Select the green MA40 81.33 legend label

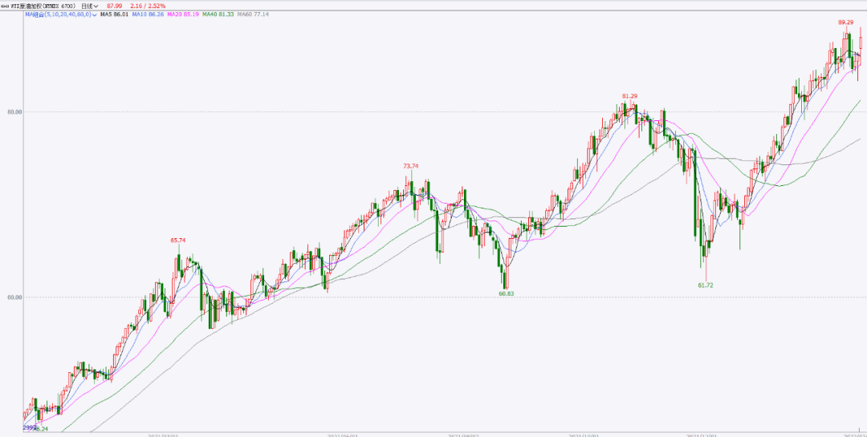pos(218,14)
